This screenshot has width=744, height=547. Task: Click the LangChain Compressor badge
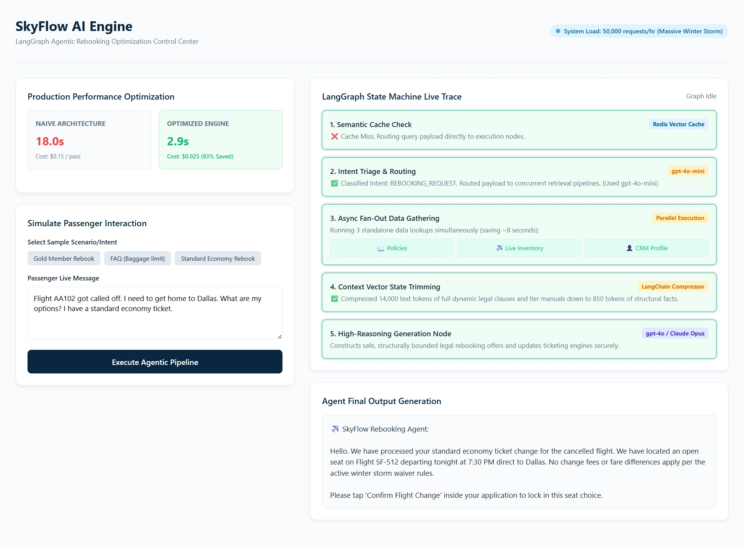coord(673,286)
